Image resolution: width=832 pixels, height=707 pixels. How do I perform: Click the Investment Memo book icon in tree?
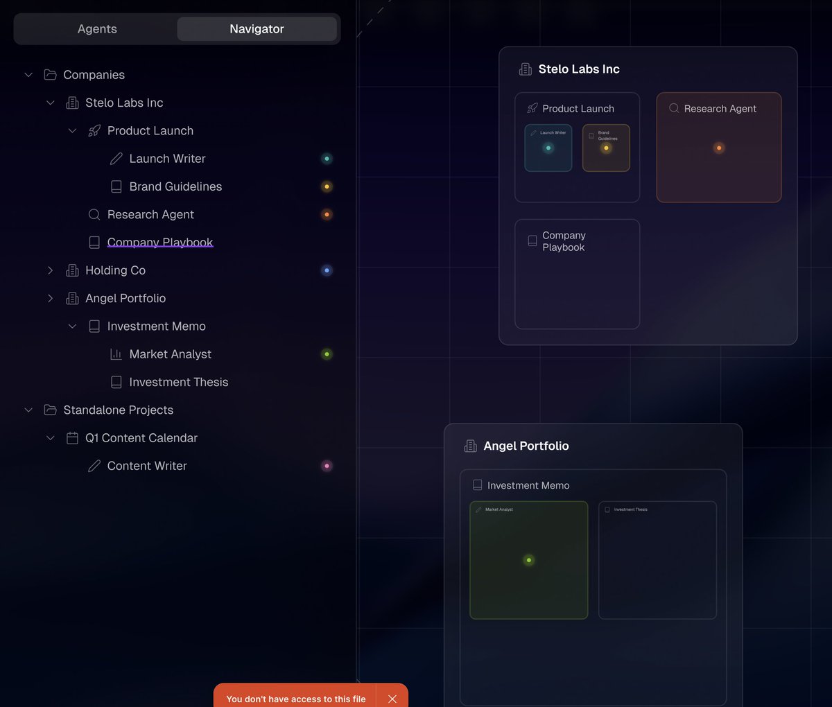(x=94, y=326)
